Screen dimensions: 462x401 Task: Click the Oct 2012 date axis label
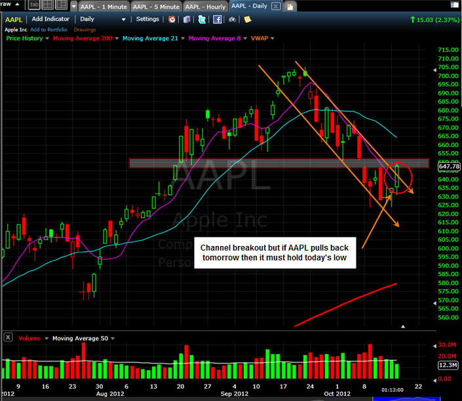[x=337, y=394]
